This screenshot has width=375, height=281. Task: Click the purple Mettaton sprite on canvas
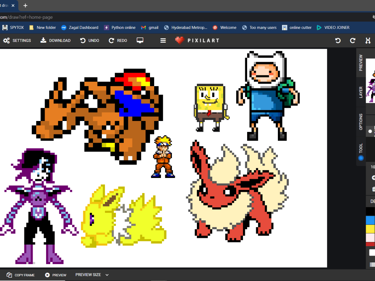[39, 206]
